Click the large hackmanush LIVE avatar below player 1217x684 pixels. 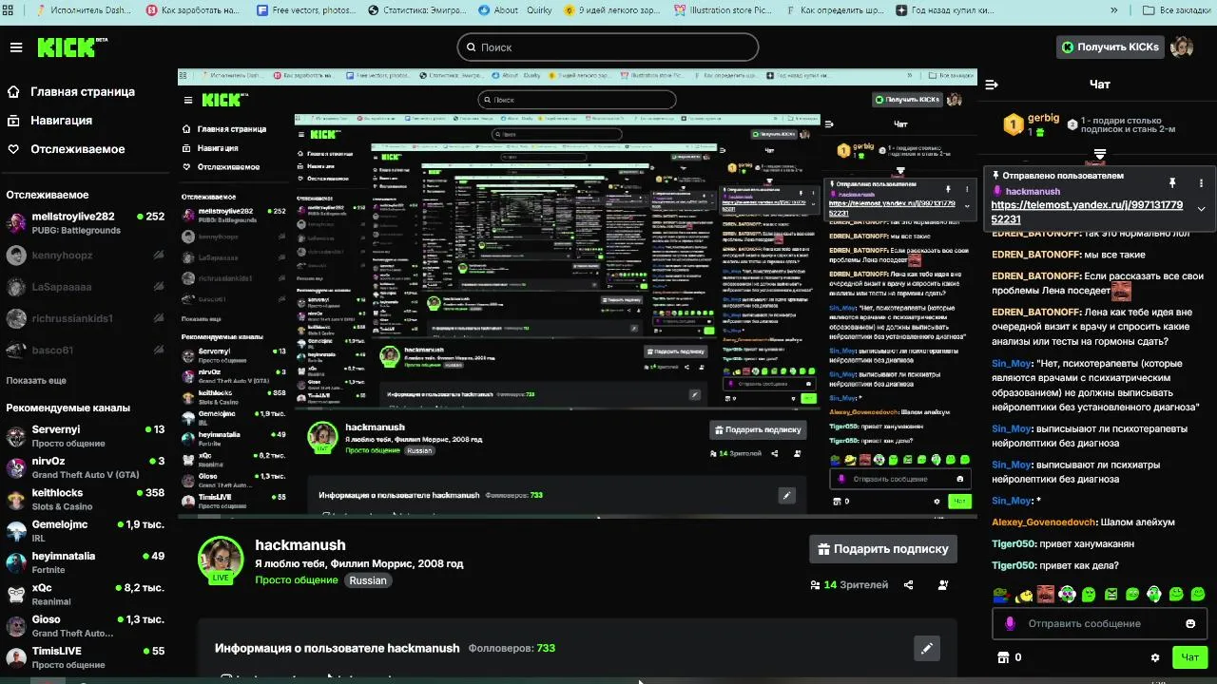(x=221, y=559)
